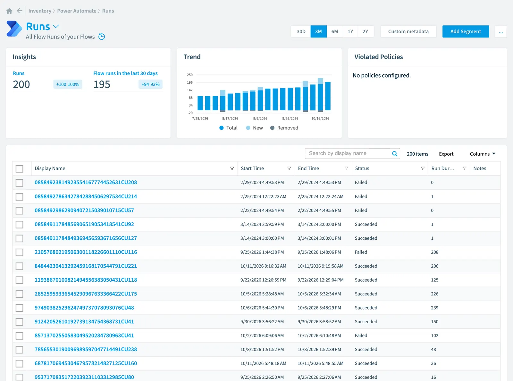Open run 21057680219506300118226601110CU116
513x381 pixels.
(86, 252)
